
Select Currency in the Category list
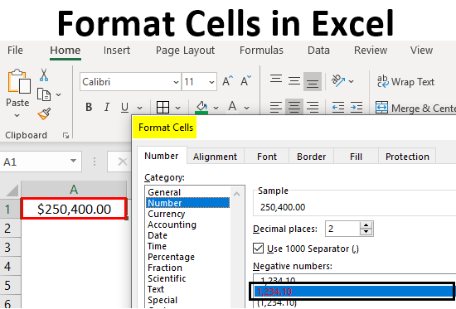pyautogui.click(x=167, y=214)
